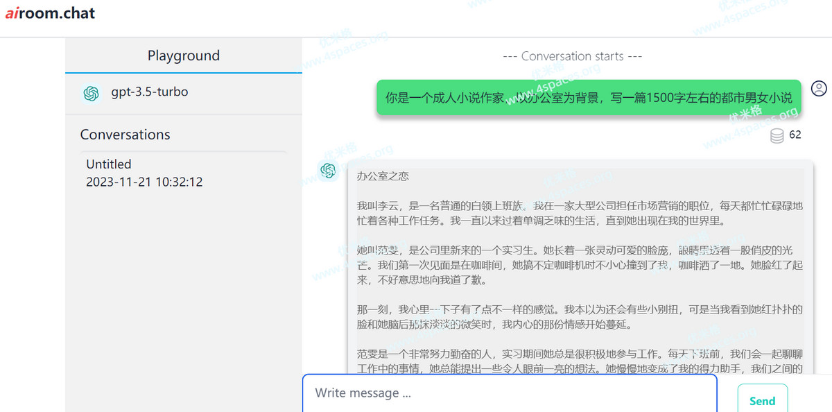
Task: Click the Conversations section heading
Action: pyautogui.click(x=125, y=135)
